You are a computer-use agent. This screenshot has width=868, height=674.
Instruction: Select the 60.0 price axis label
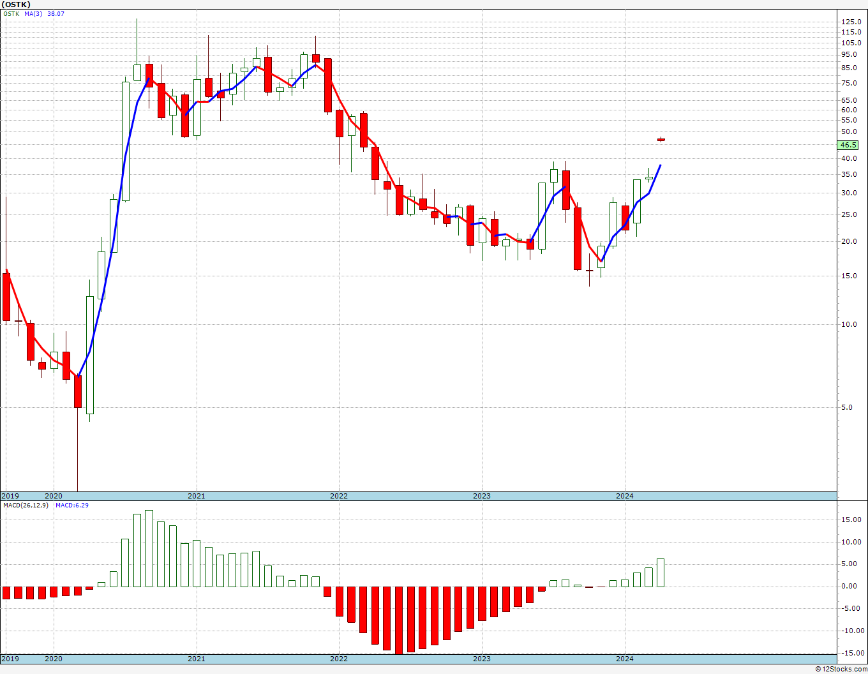pyautogui.click(x=849, y=110)
